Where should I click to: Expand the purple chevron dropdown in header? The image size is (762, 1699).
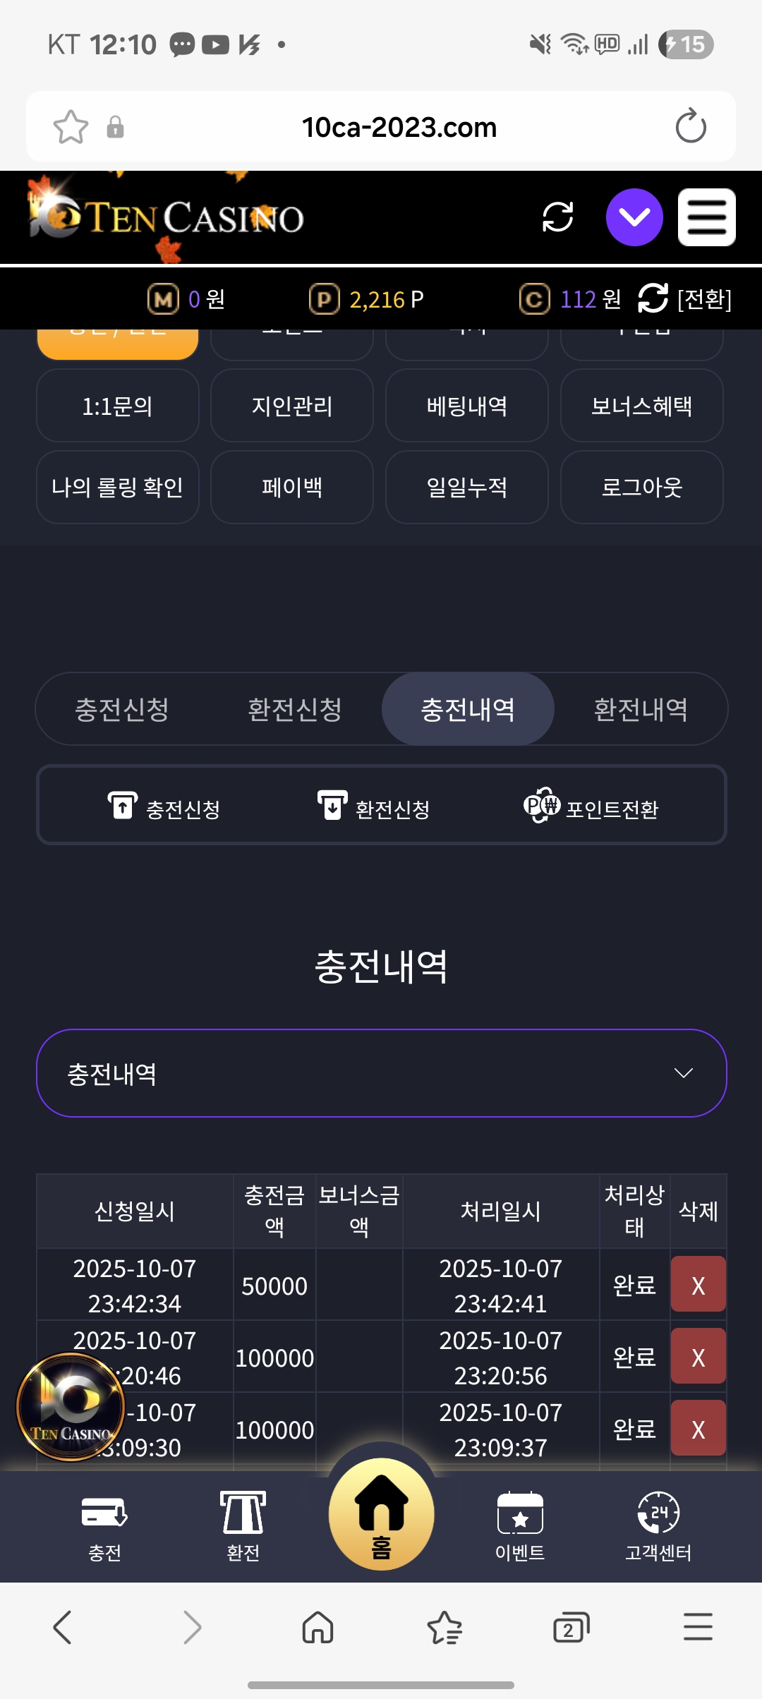click(x=634, y=217)
